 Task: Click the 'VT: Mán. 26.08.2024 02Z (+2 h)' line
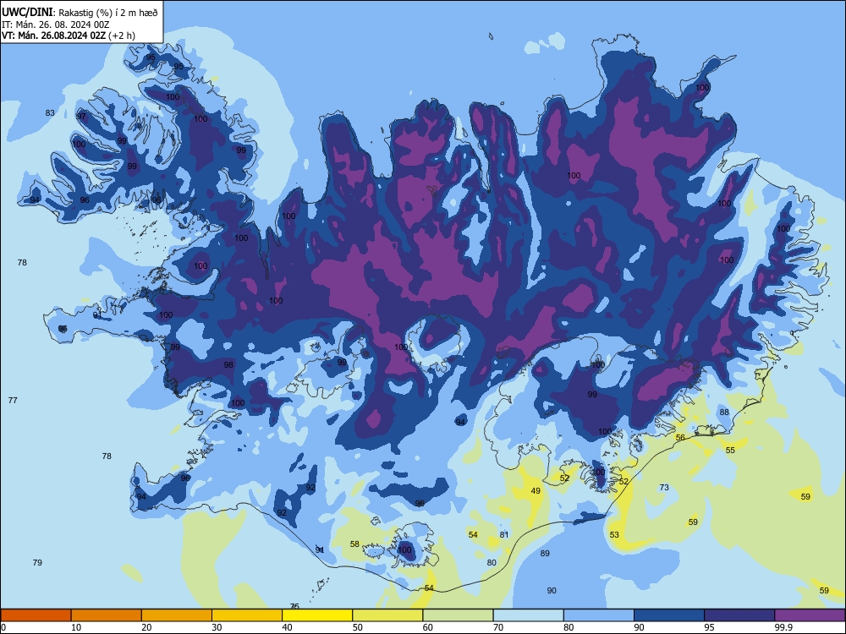[x=69, y=36]
